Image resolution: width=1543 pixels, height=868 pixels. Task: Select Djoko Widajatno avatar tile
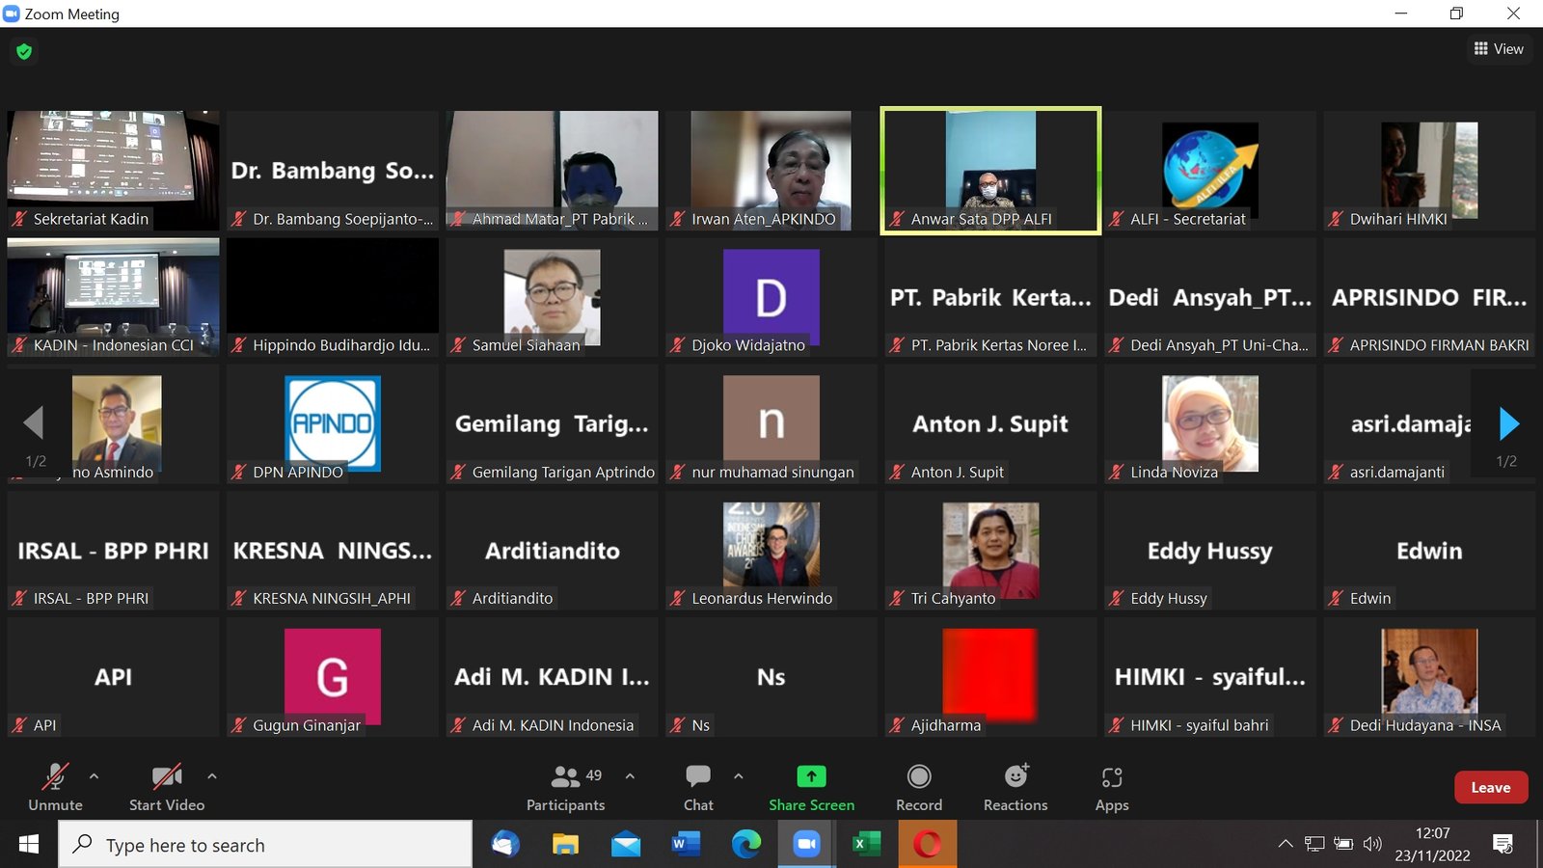click(771, 297)
